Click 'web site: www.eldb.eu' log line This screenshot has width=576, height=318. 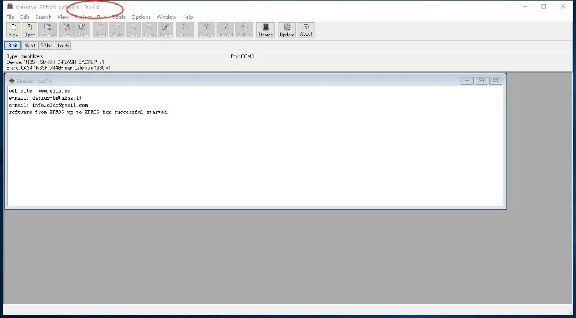pyautogui.click(x=40, y=90)
